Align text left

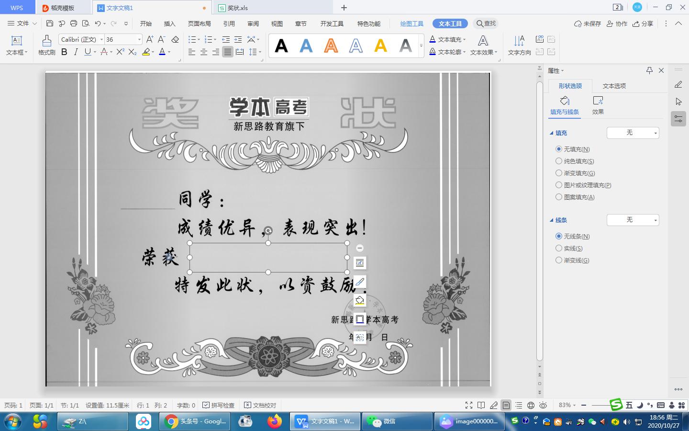click(192, 52)
